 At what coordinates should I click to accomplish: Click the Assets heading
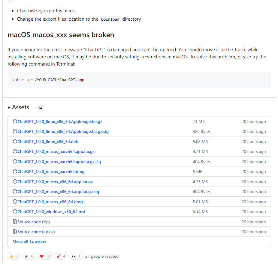21,107
